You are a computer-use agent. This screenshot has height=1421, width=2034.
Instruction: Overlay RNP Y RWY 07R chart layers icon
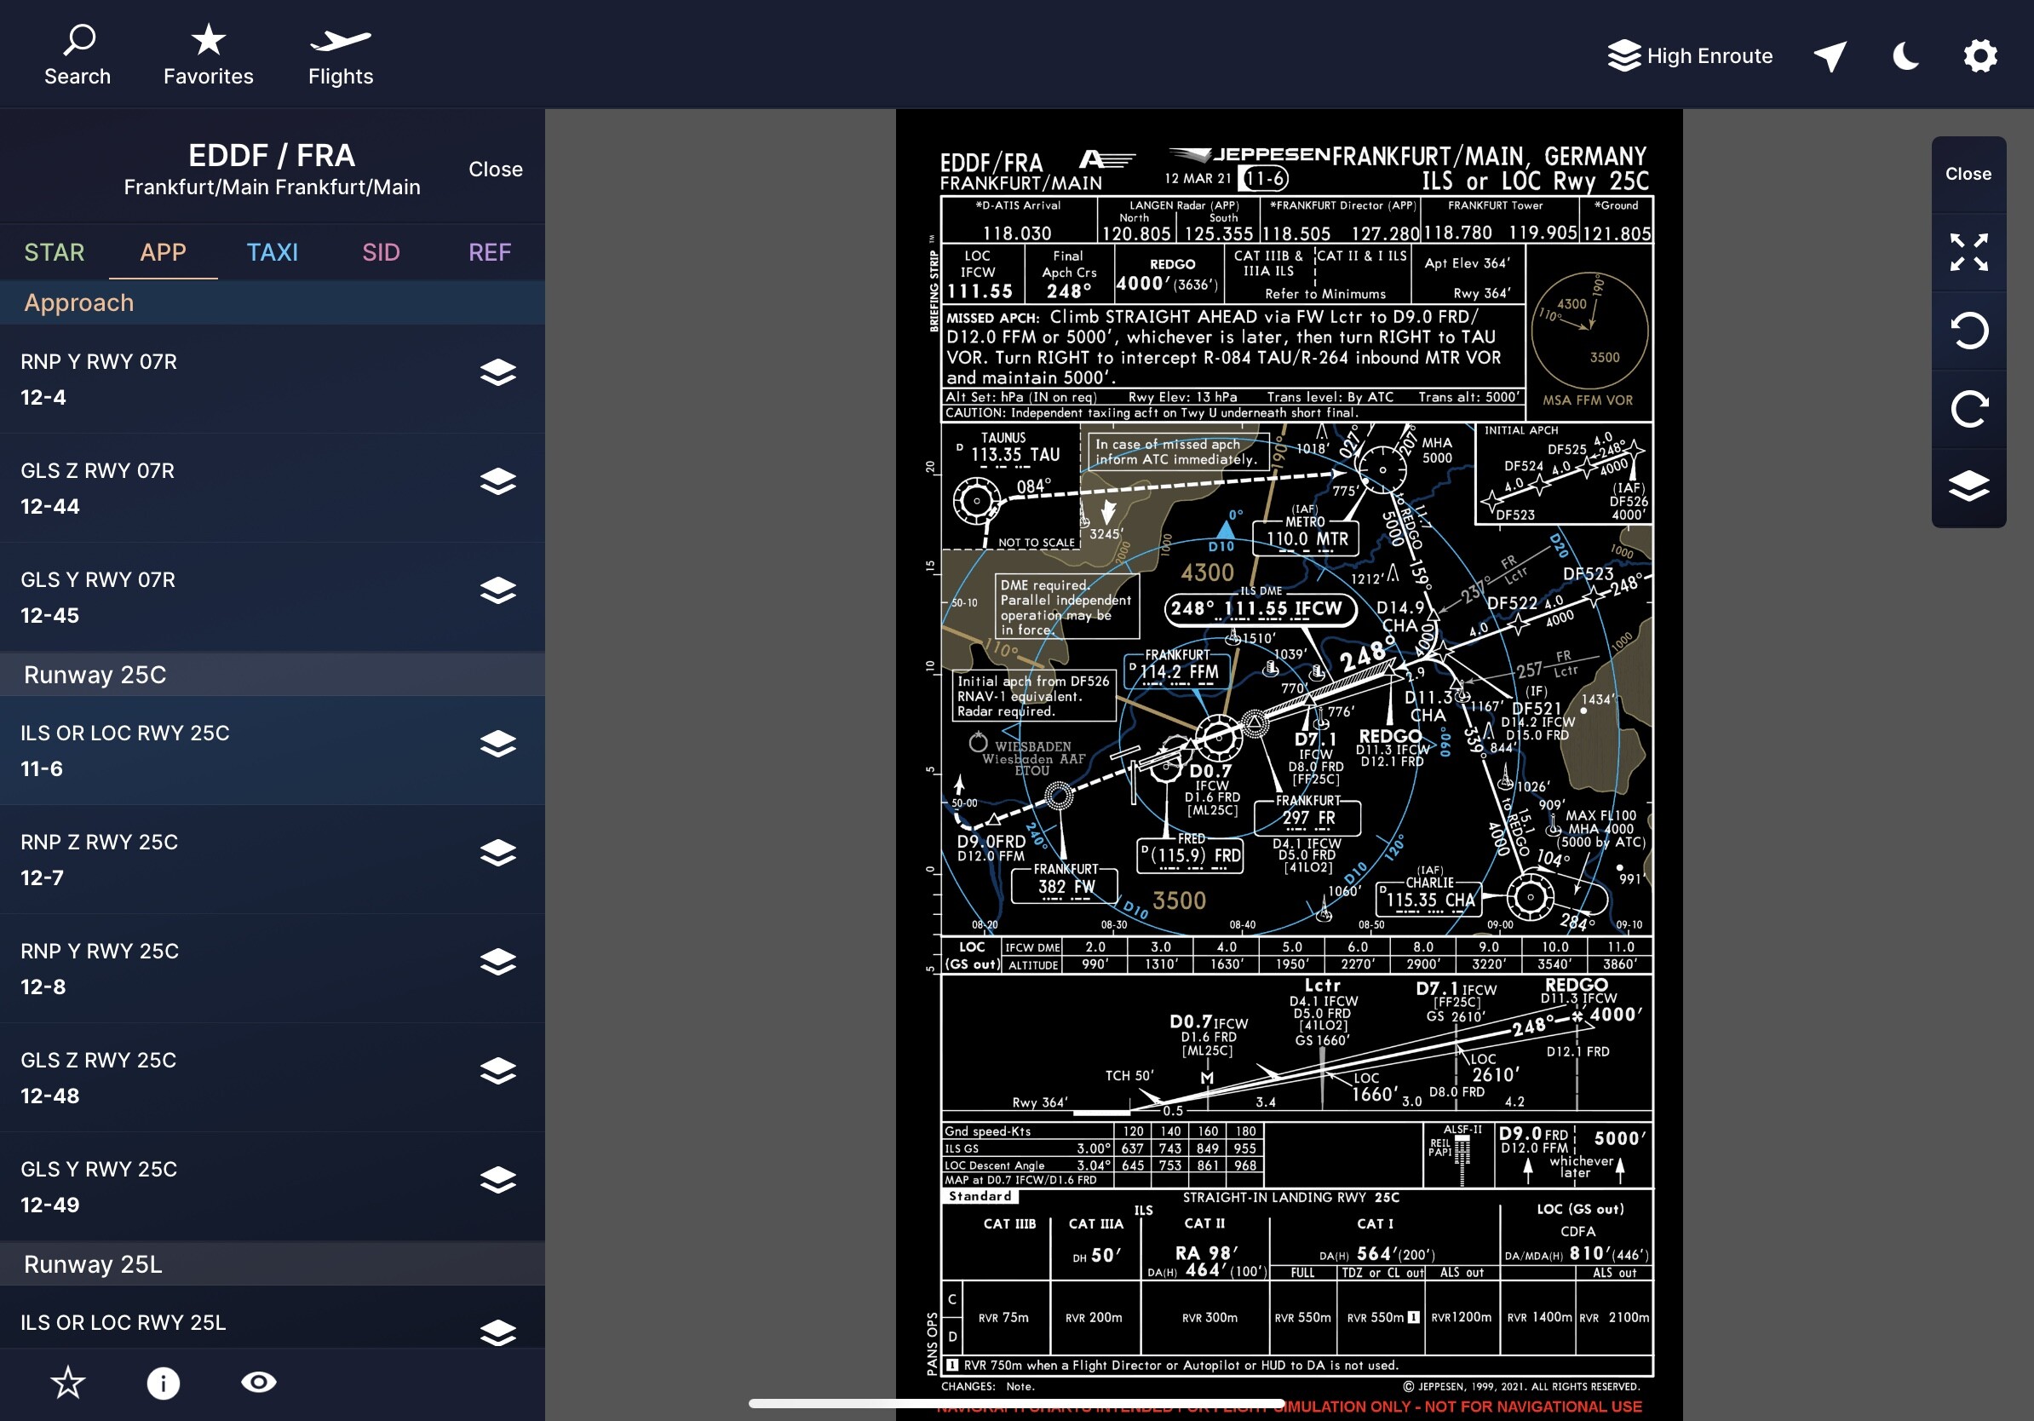498,373
